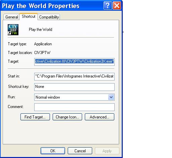Open Advanced shortcut properties
Screen dimensions: 172x158
[x=100, y=117]
